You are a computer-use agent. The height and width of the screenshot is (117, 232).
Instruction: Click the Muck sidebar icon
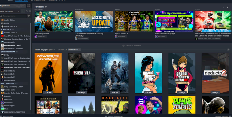[x=2, y=109]
